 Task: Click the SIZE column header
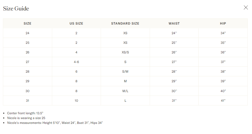click(x=27, y=23)
